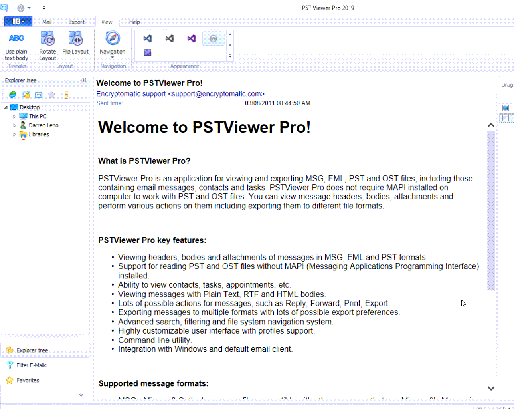
Task: Switch to the Export ribbon tab
Action: pos(76,22)
